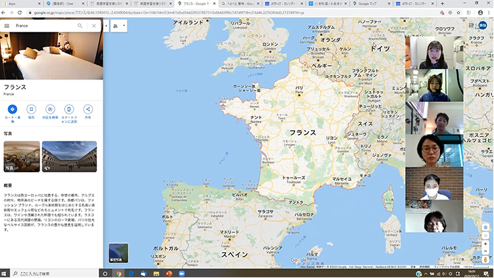The image size is (494, 278).
Task: Open the input language dropdown arrow
Action: 124,26
